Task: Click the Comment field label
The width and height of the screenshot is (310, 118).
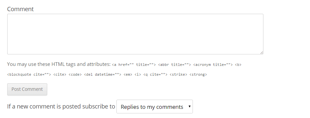Action: (x=20, y=9)
